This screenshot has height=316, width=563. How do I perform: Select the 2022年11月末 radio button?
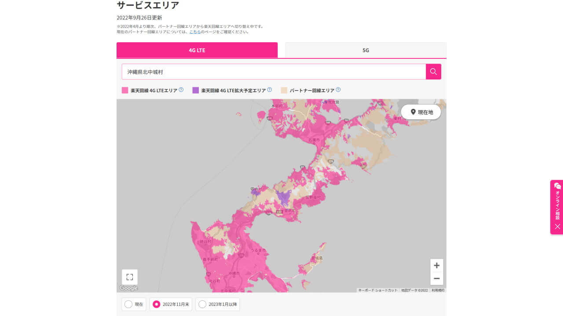(x=157, y=304)
